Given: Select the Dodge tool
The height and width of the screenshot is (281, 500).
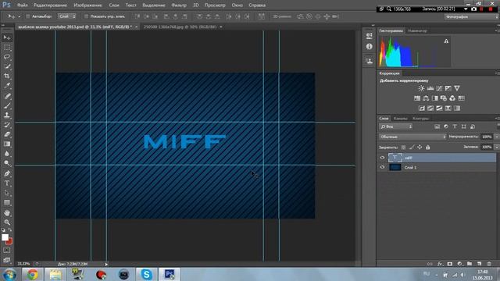Looking at the screenshot, I should pos(7,163).
